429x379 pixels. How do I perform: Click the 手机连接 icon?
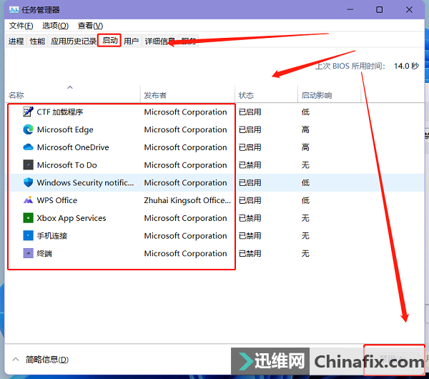[28, 235]
